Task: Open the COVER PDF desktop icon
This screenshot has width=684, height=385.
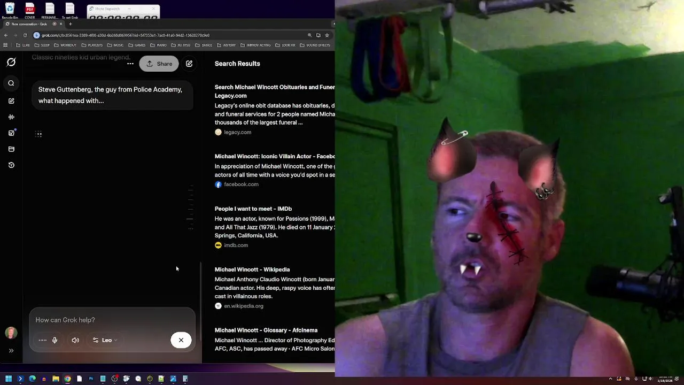Action: [30, 11]
